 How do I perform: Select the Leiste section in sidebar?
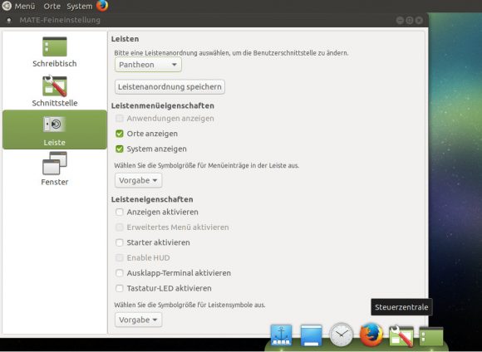coord(54,130)
